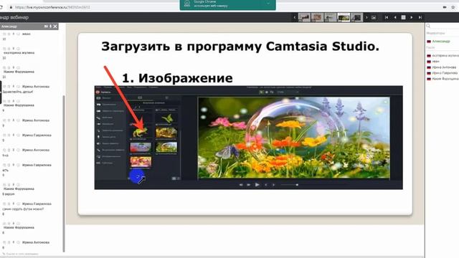Click the Google Chrome camera notification
This screenshot has width=459, height=258.
tap(227, 4)
